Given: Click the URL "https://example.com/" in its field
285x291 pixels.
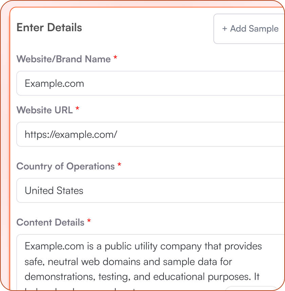Looking at the screenshot, I should (71, 134).
